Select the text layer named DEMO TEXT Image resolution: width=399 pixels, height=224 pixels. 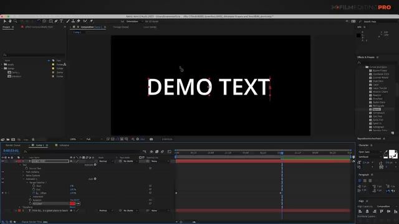(x=50, y=161)
